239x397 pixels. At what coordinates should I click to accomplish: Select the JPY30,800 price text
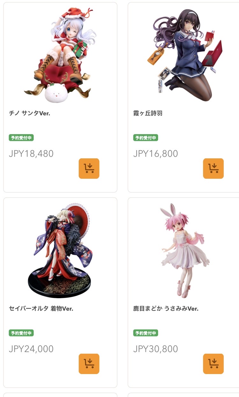(156, 349)
